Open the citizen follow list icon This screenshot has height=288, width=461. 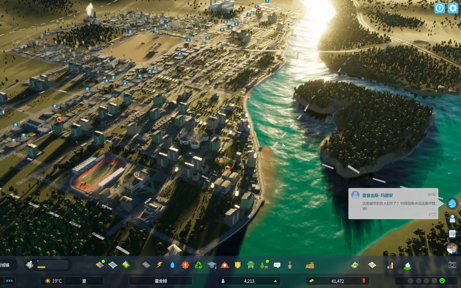(452, 219)
